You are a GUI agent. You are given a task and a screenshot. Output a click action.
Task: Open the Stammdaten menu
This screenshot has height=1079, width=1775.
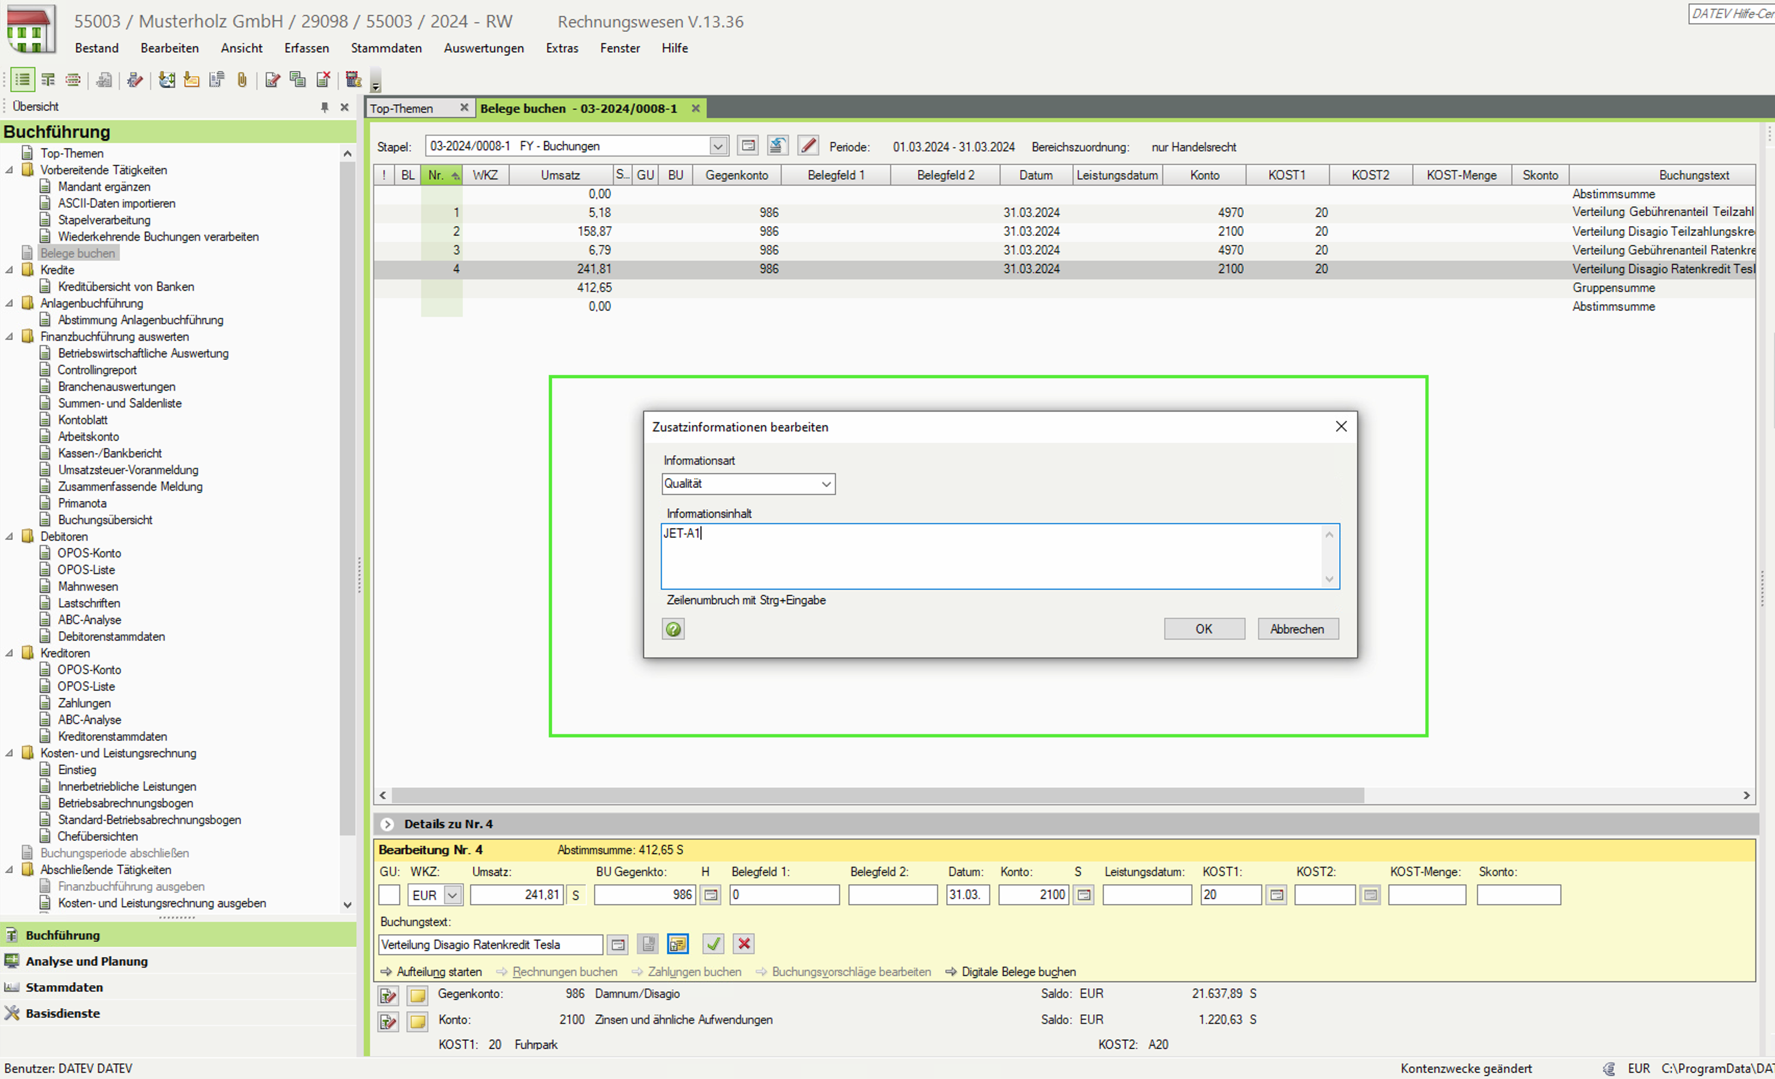(386, 48)
